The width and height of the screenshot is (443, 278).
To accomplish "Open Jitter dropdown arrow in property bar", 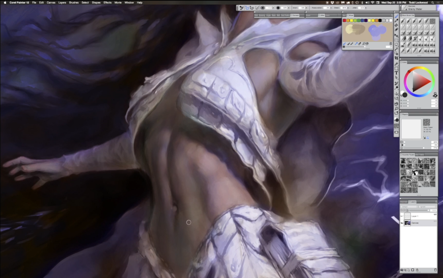I will (x=365, y=8).
